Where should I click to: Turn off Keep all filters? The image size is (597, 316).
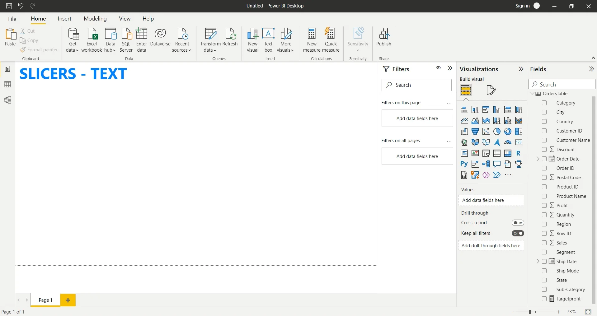518,233
